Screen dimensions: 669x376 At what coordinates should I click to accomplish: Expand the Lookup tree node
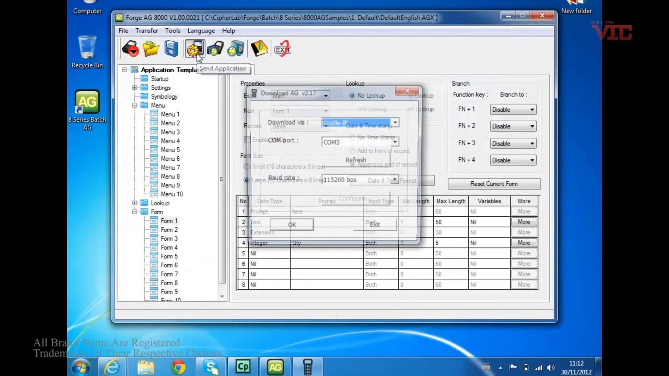[x=134, y=203]
